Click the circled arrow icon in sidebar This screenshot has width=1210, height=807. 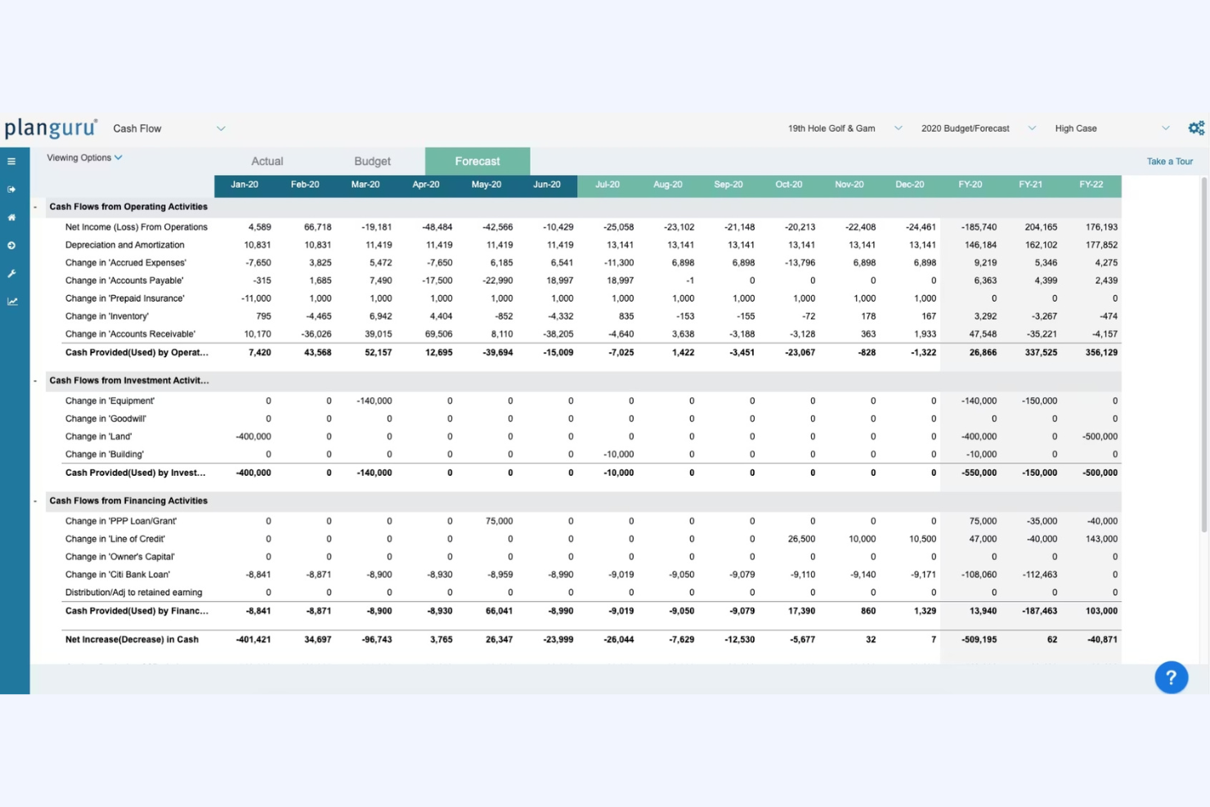click(x=11, y=245)
